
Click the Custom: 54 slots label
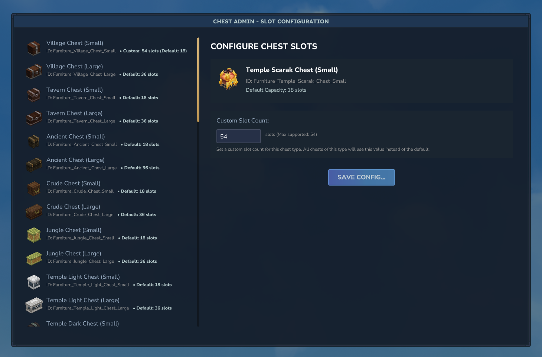(x=154, y=51)
